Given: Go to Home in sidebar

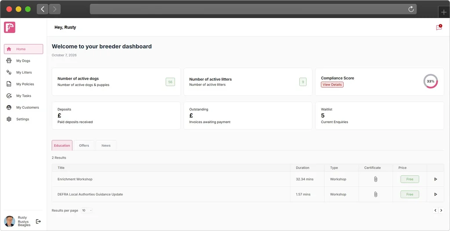Looking at the screenshot, I should (24, 49).
